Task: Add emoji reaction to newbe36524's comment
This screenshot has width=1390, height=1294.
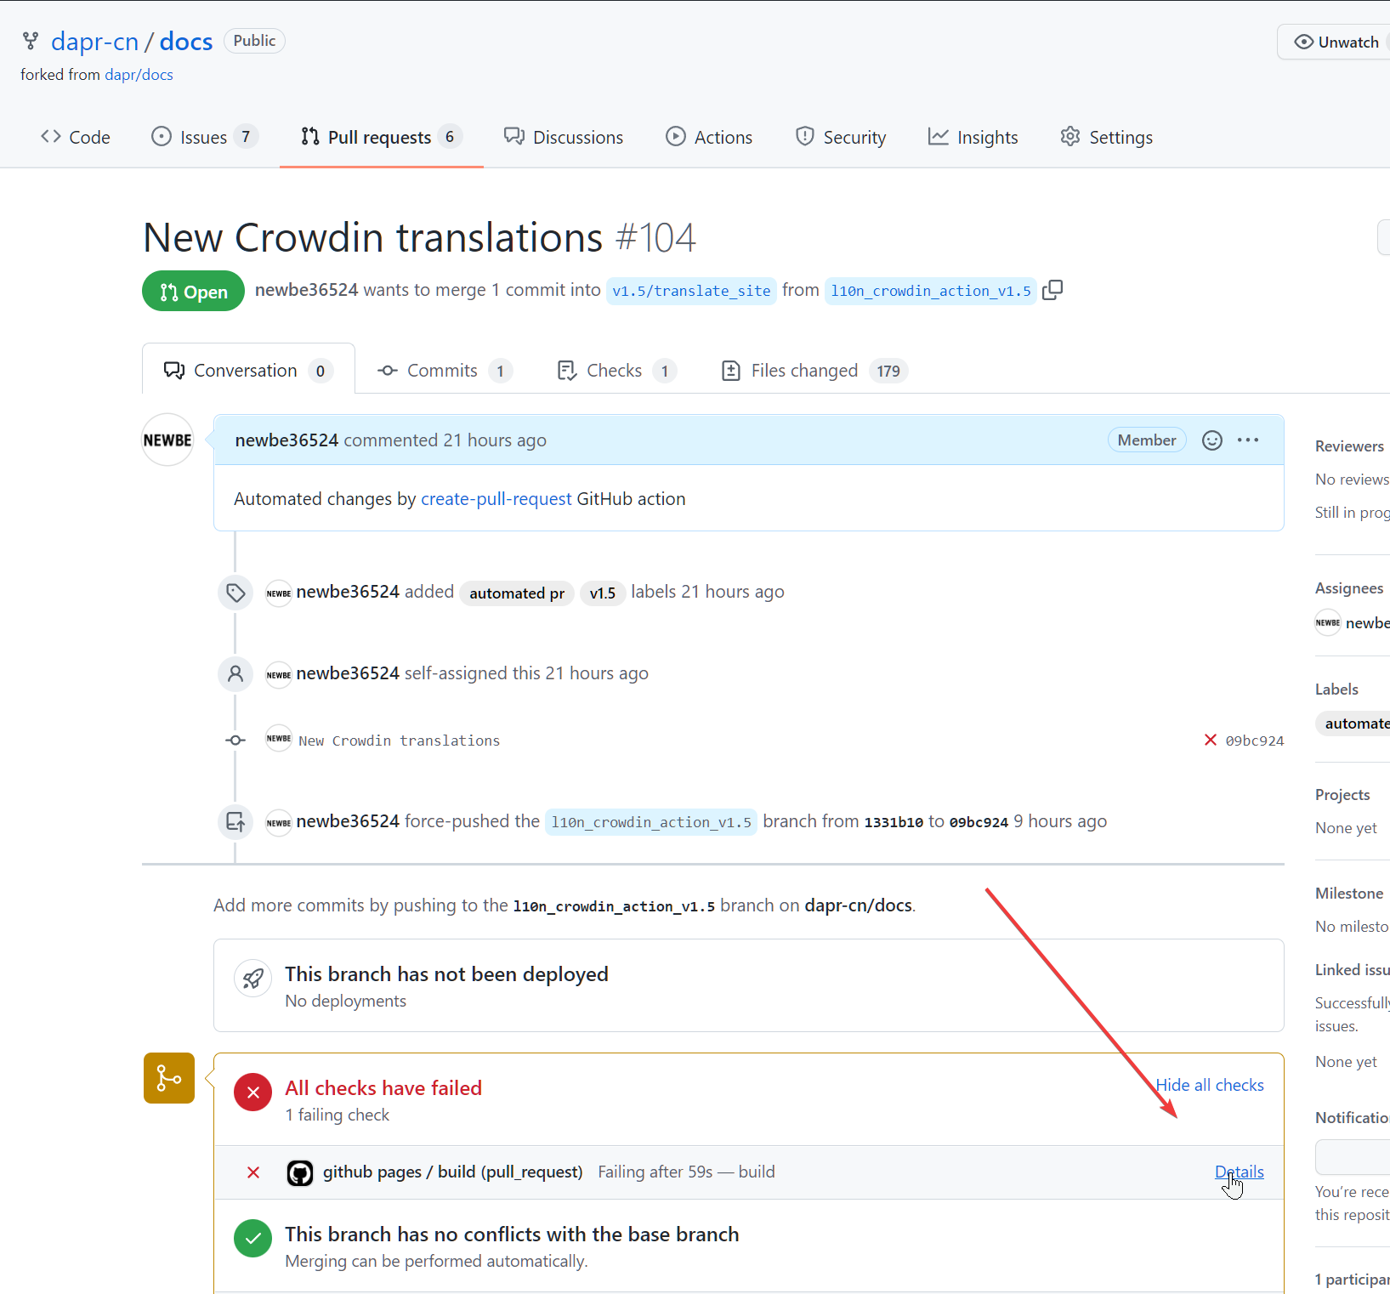Action: 1211,440
